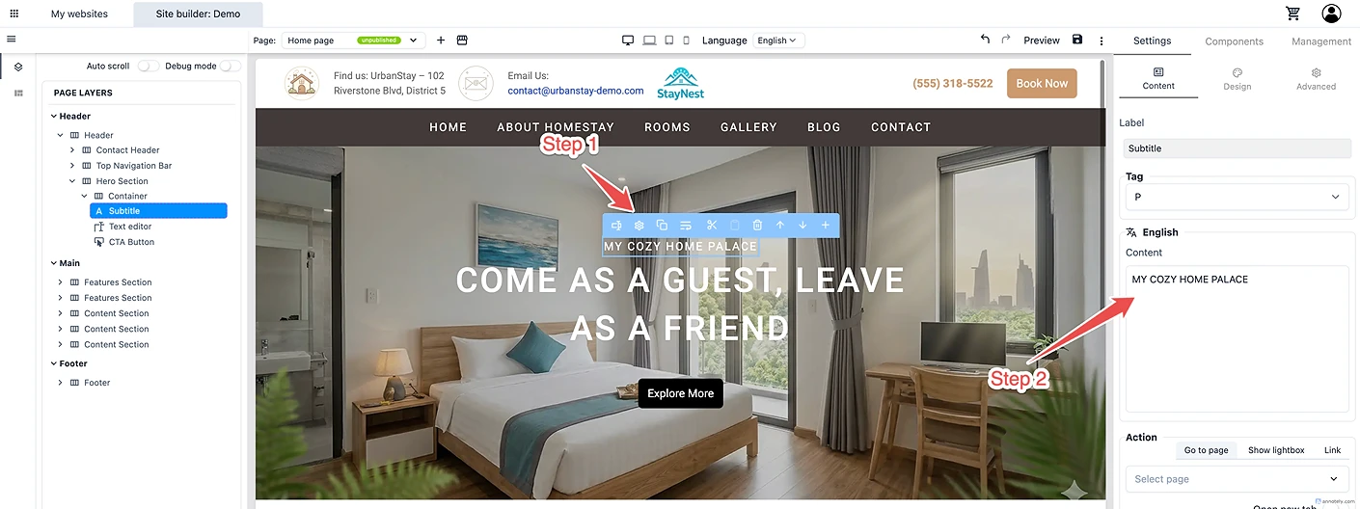Duplicate the selected Subtitle element
This screenshot has height=509, width=1360.
pyautogui.click(x=662, y=226)
